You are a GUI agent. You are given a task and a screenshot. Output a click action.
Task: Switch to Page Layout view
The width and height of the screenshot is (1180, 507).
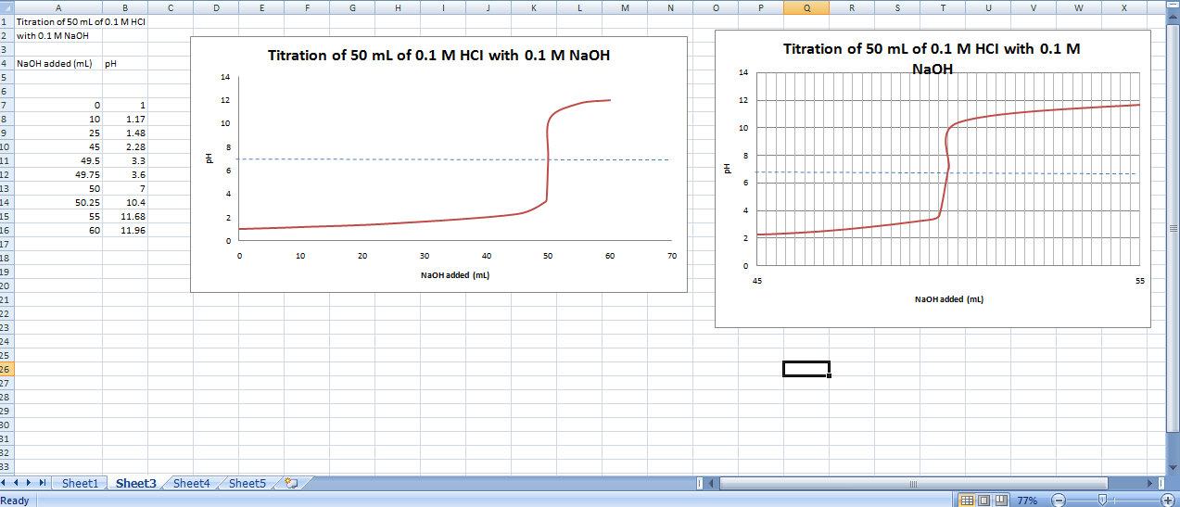click(x=983, y=501)
